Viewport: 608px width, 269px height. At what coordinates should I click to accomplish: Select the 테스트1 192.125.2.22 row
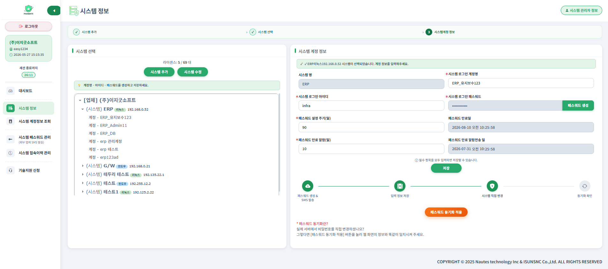[120, 192]
